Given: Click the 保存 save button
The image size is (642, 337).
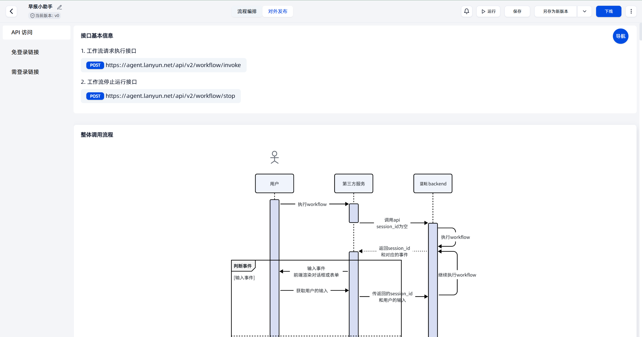Looking at the screenshot, I should click(517, 11).
